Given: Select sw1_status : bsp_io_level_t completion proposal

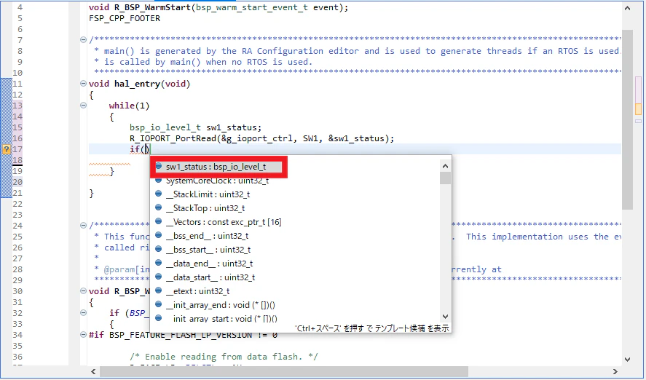Looking at the screenshot, I should (218, 167).
